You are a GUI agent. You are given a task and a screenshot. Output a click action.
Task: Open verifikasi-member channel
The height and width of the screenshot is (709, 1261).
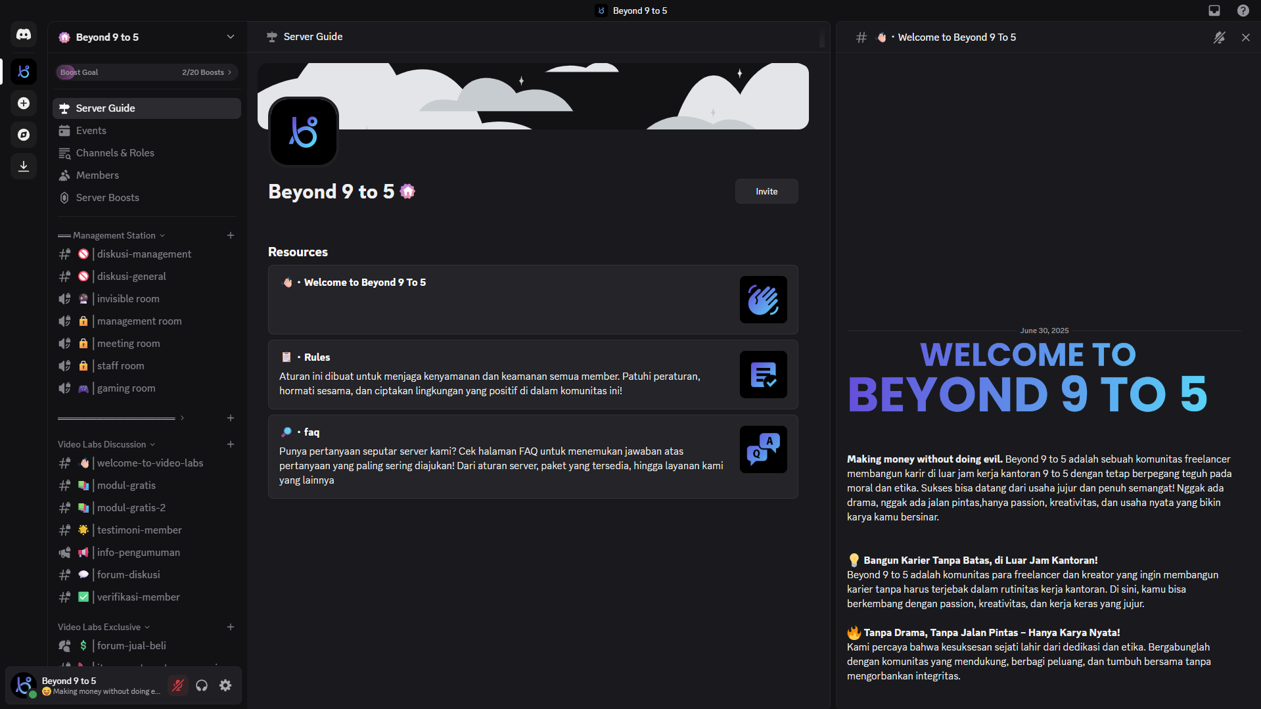pos(147,597)
